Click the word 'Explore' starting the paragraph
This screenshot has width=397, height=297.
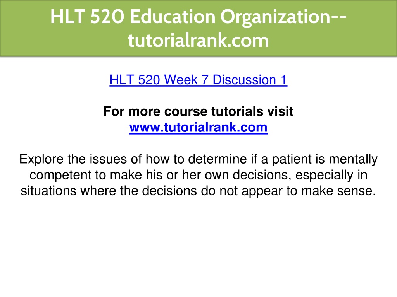[x=41, y=159]
